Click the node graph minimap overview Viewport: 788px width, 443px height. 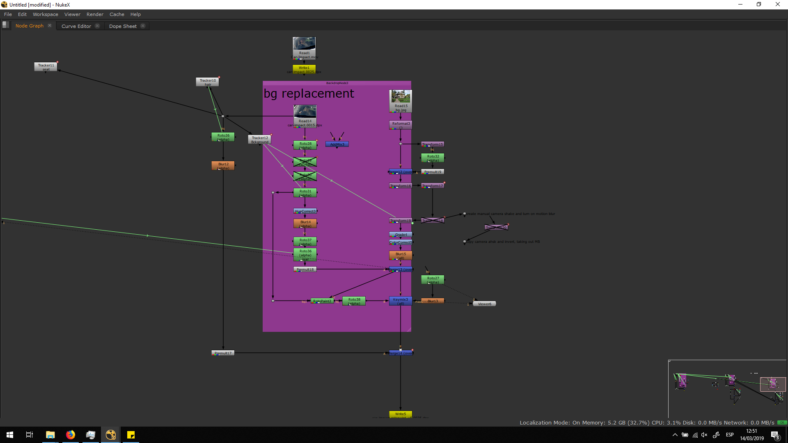727,388
